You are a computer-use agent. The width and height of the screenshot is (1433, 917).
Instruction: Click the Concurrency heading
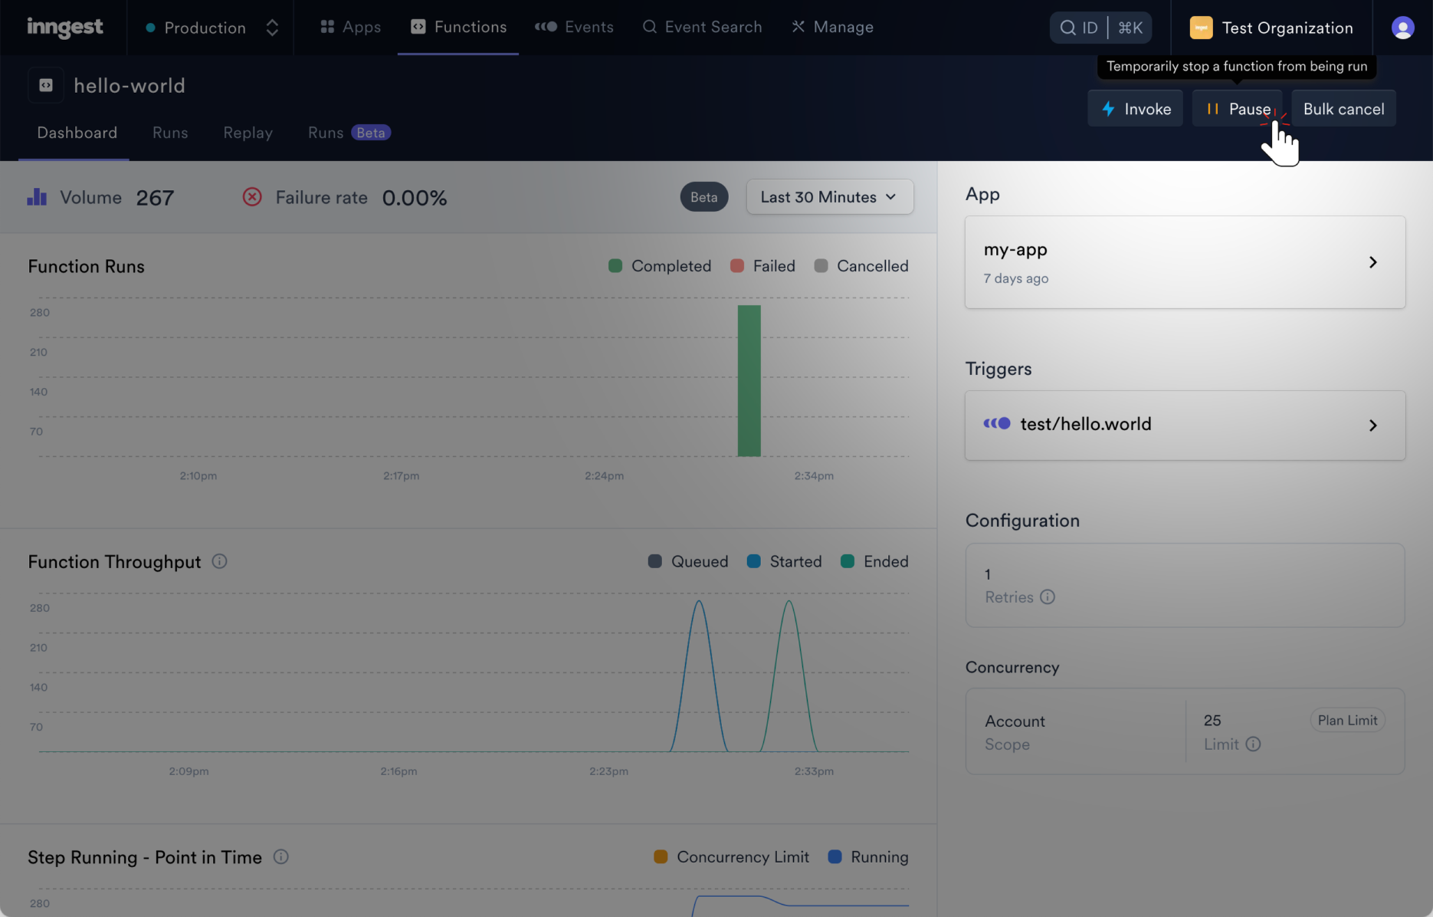coord(1012,667)
